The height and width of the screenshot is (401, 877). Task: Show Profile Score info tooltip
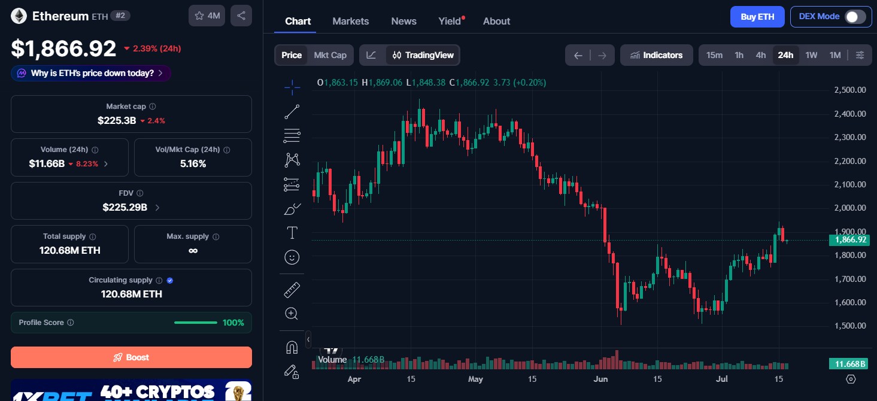(71, 323)
